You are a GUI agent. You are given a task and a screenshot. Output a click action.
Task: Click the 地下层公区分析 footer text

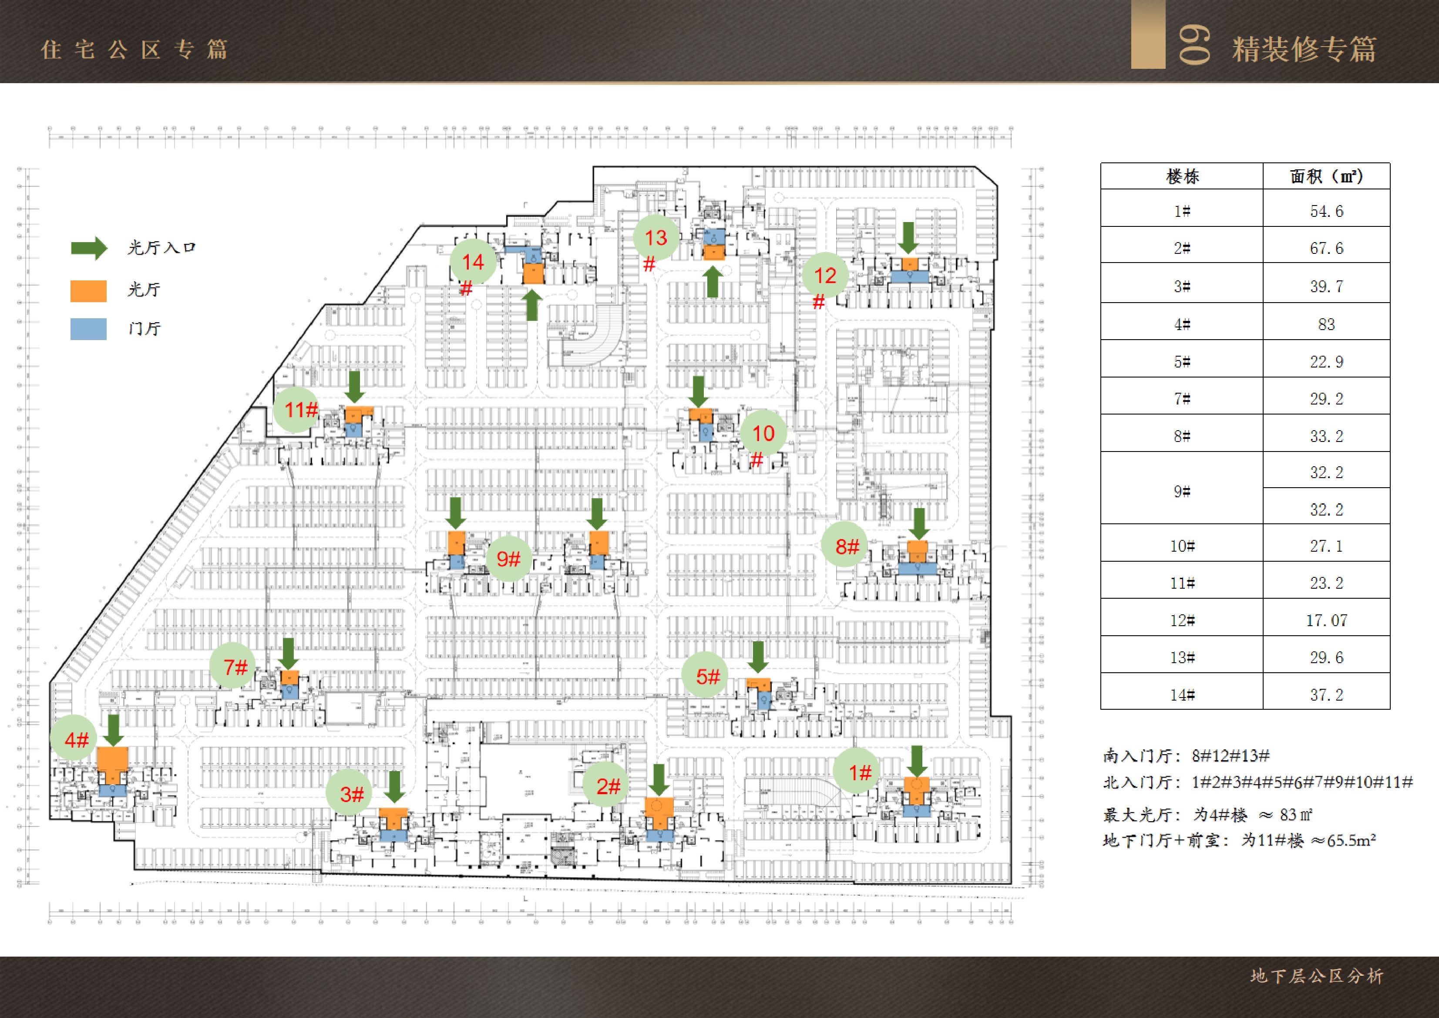point(1316,976)
